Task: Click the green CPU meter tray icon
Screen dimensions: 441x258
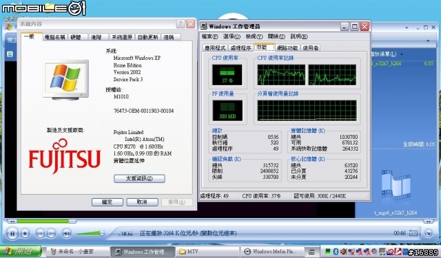Action: (x=328, y=251)
